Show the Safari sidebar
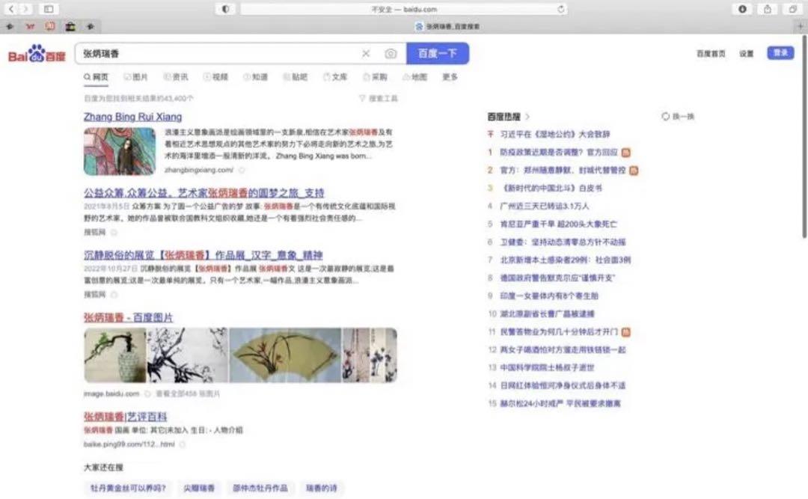The height and width of the screenshot is (499, 808). pyautogui.click(x=49, y=9)
